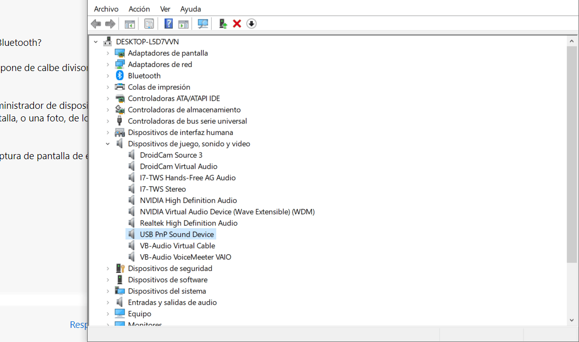Open the Archivo menu
The width and height of the screenshot is (579, 342).
(106, 9)
